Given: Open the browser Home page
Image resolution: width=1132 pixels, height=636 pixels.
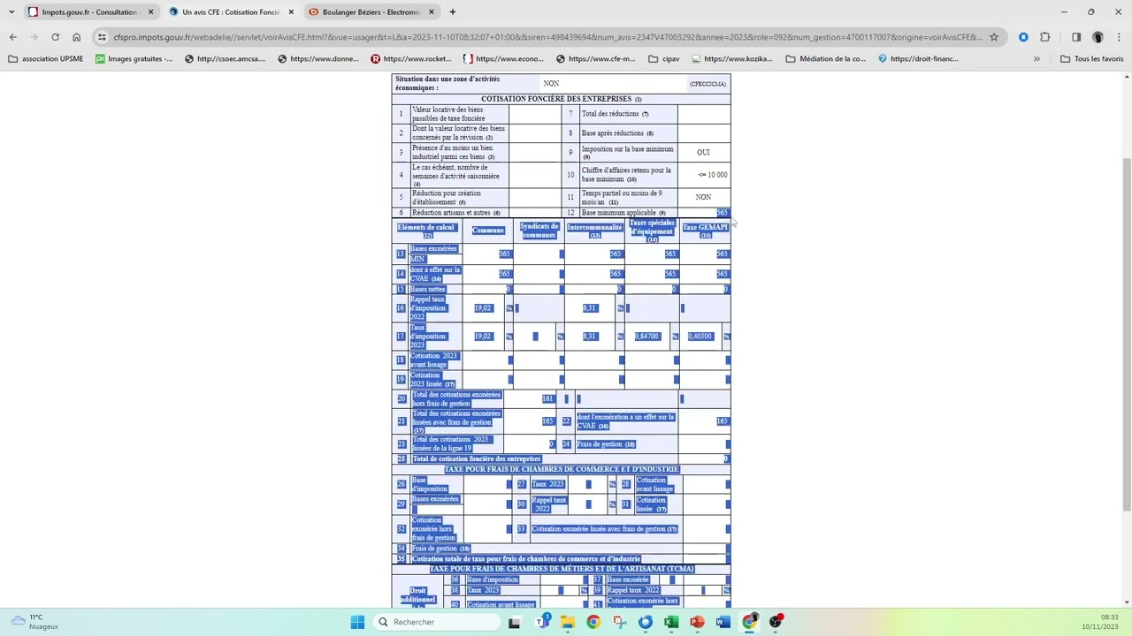Looking at the screenshot, I should point(76,37).
